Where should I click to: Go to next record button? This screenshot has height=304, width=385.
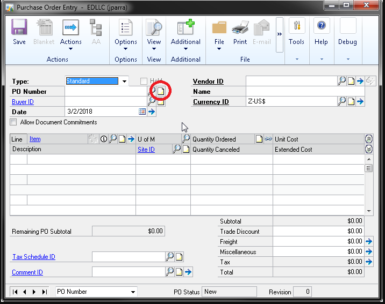click(34, 292)
